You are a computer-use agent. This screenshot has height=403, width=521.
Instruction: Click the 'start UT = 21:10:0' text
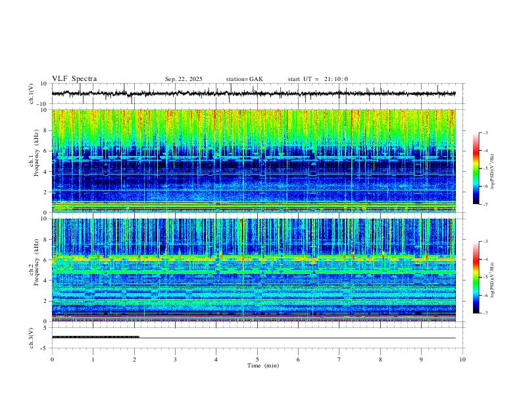(x=318, y=79)
